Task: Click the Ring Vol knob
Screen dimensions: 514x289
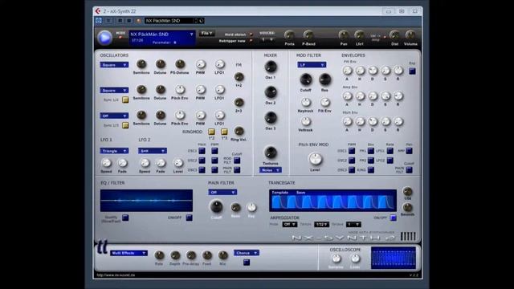Action: click(239, 131)
